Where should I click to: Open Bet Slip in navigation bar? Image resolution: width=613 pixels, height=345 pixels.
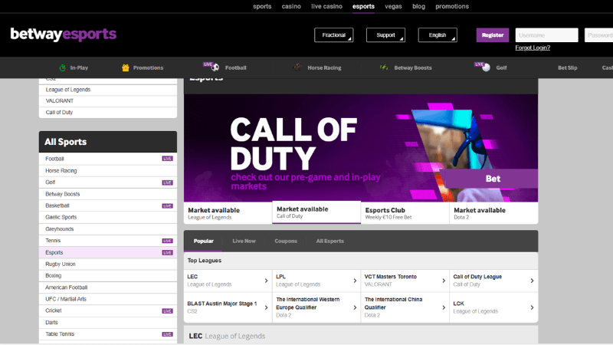(x=567, y=67)
